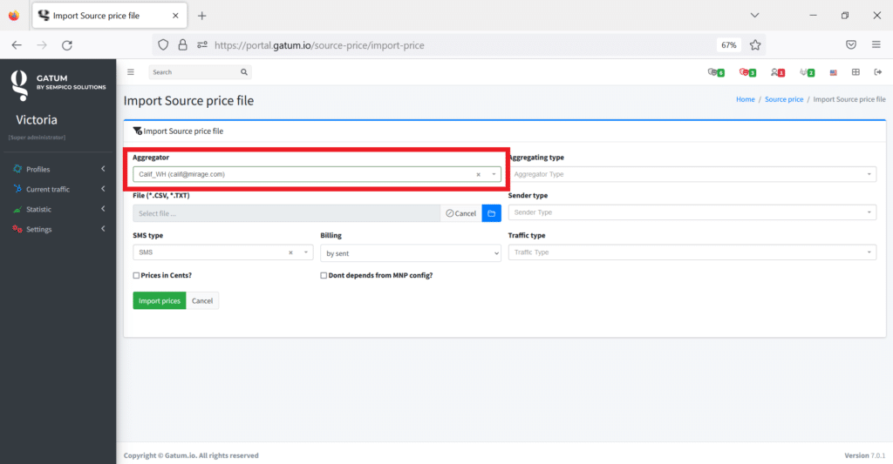The width and height of the screenshot is (893, 464).
Task: Enable the Prices in Cents checkbox
Action: click(x=136, y=275)
